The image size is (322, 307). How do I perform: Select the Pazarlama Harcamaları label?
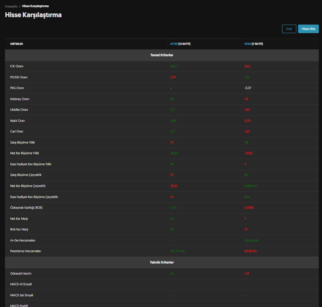(x=26, y=251)
